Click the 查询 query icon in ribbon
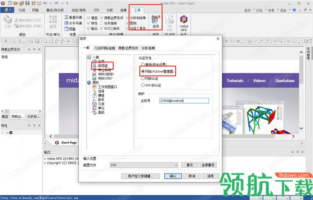This screenshot has height=200, width=313. click(53, 22)
